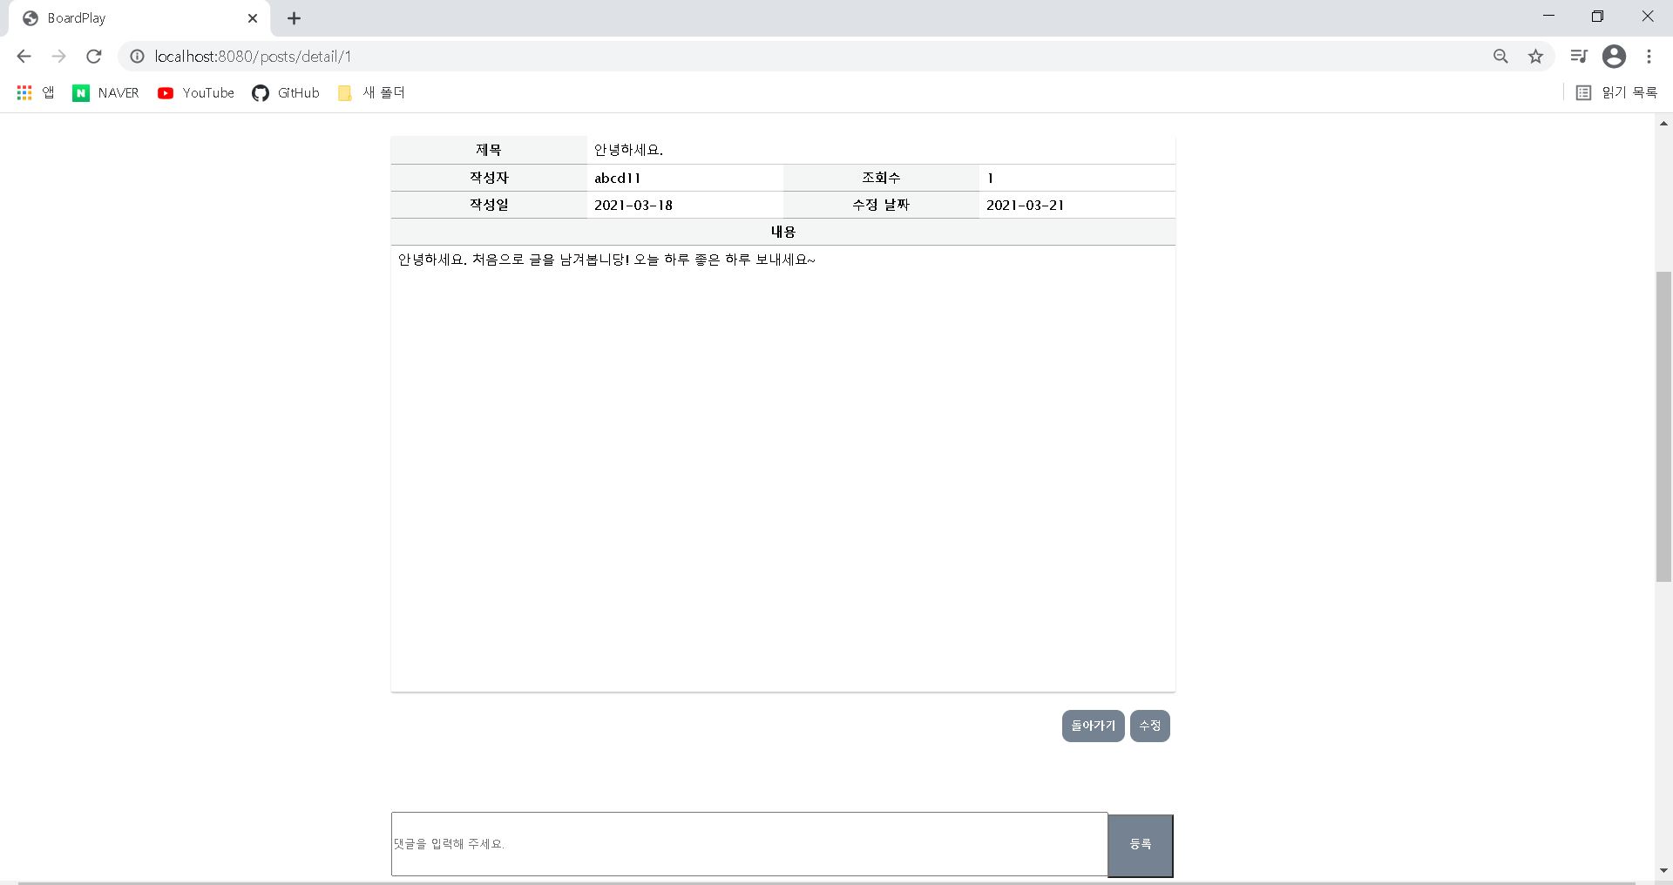The width and height of the screenshot is (1673, 885).
Task: View site information icon in address bar
Action: pos(137,56)
